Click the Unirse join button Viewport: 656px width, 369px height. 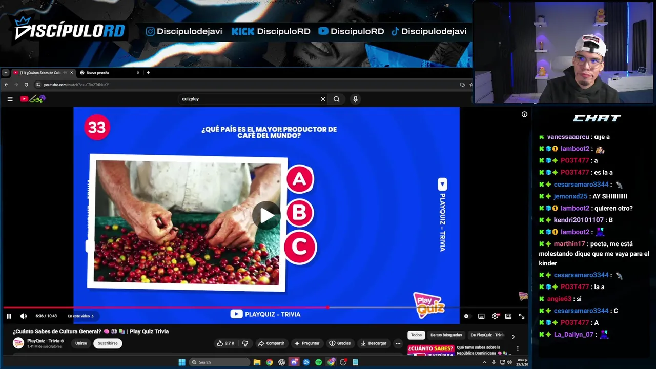coord(81,343)
